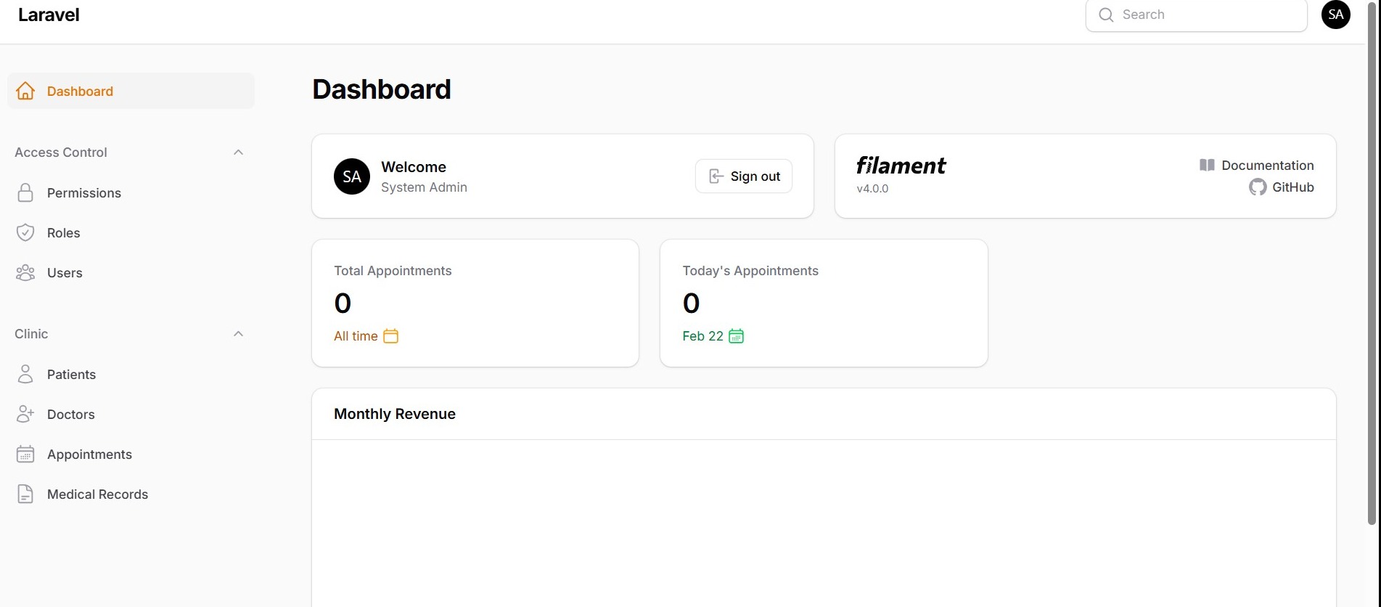The image size is (1381, 607).
Task: Click the Doctors person-plus icon
Action: click(x=25, y=415)
